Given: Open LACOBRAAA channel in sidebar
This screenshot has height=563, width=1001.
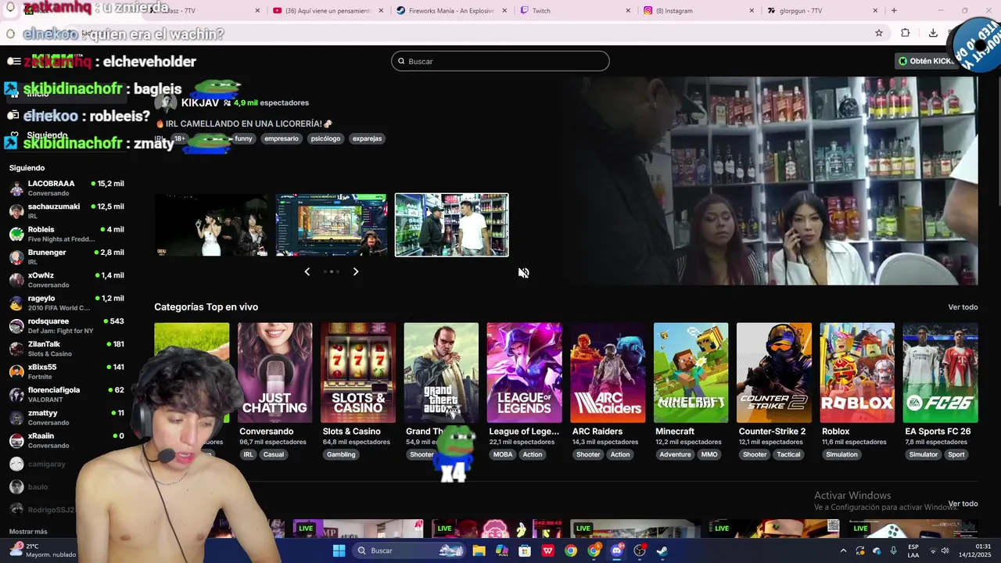Looking at the screenshot, I should [66, 188].
